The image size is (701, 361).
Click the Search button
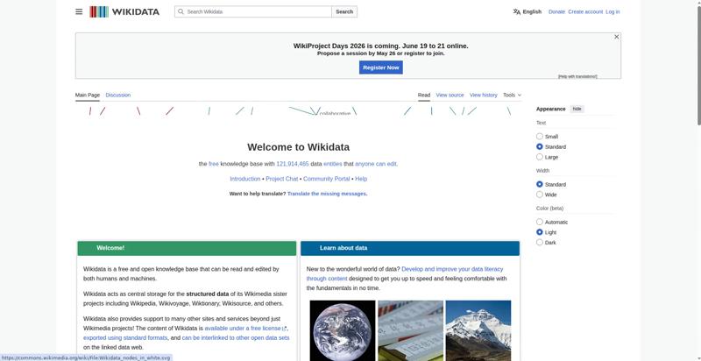[344, 11]
